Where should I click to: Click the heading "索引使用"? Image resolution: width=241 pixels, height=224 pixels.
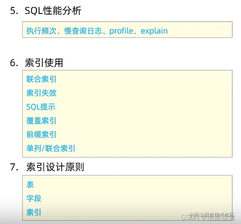44,63
